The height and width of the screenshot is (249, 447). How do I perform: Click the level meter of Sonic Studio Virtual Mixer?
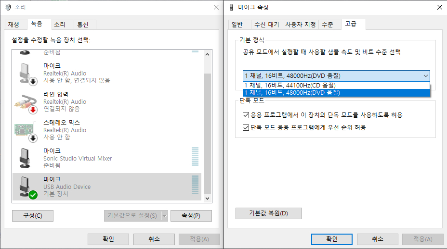coord(195,156)
